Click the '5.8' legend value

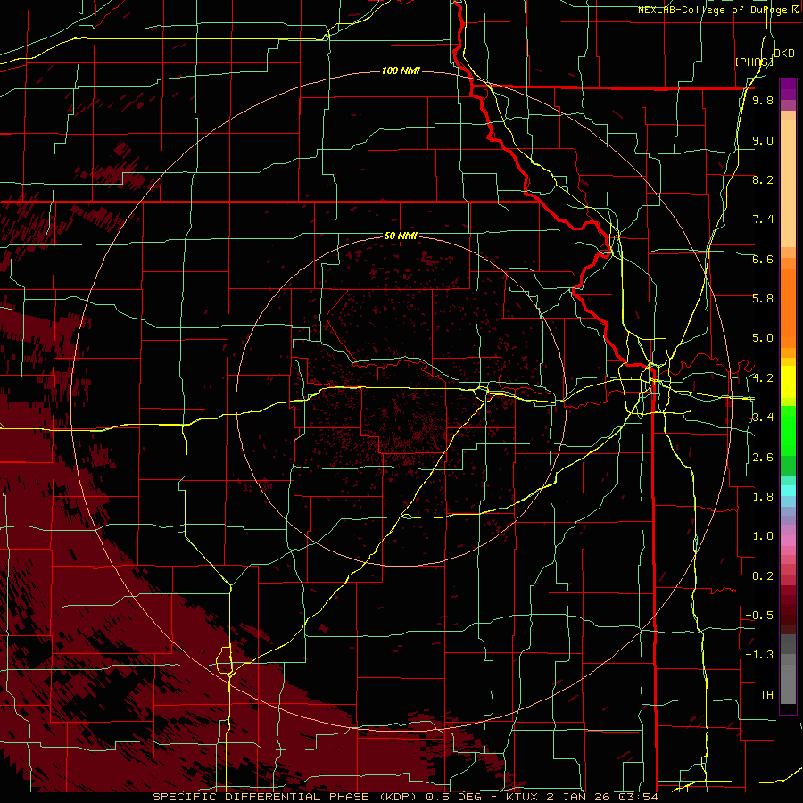763,299
